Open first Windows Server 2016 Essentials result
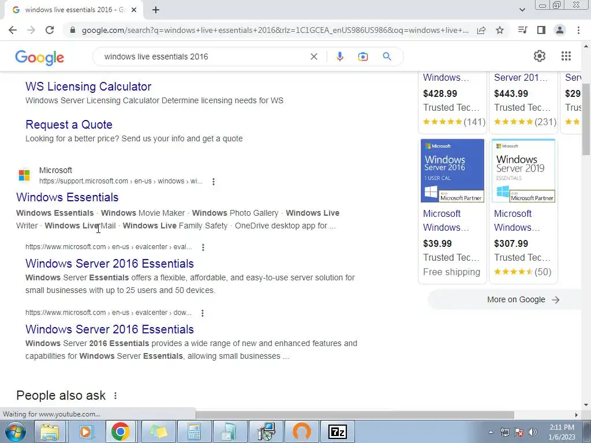Screen dimensions: 591x443 point(110,264)
